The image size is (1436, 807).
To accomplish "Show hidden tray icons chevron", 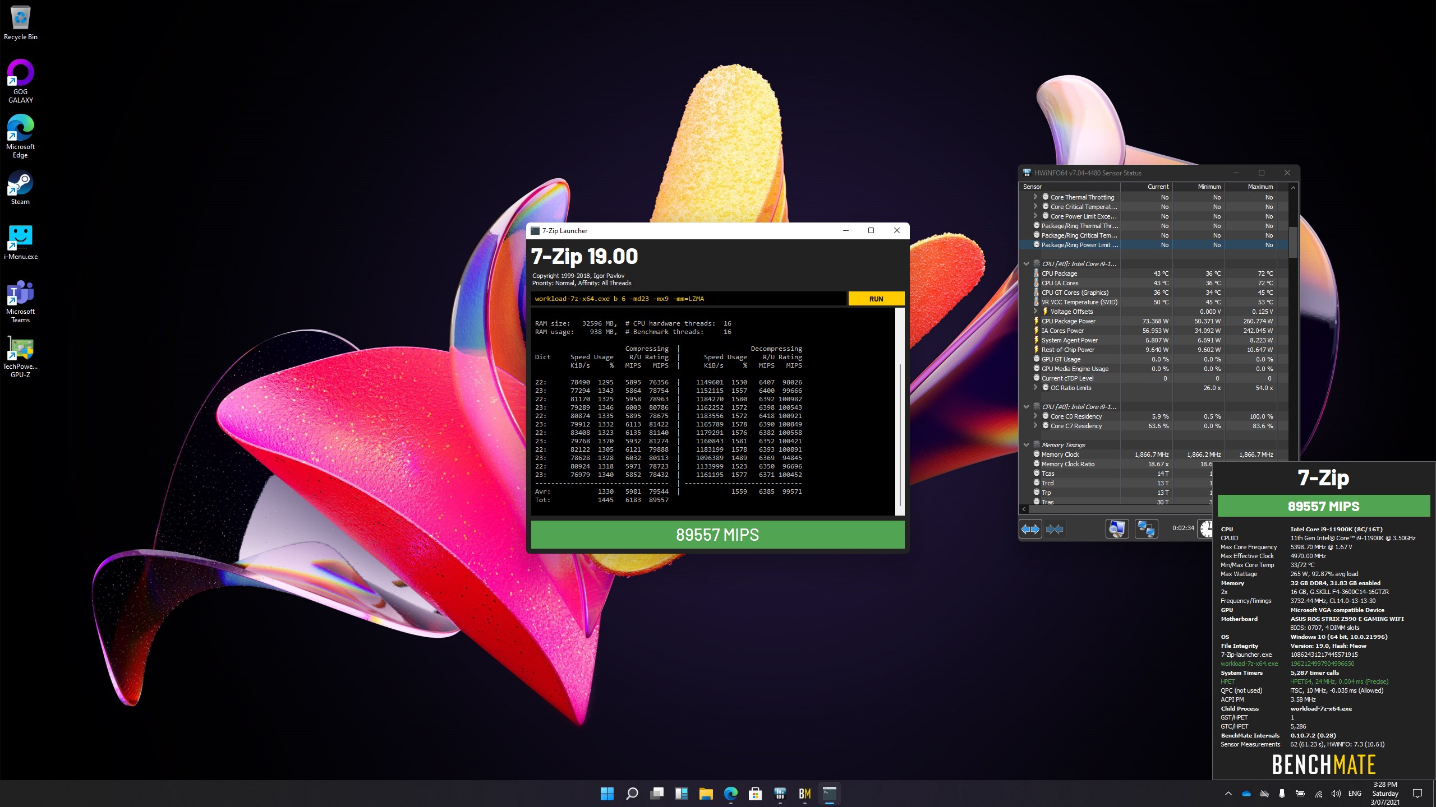I will [x=1228, y=794].
